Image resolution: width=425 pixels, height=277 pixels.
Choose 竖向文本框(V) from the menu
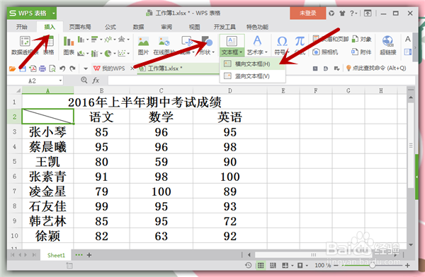252,76
